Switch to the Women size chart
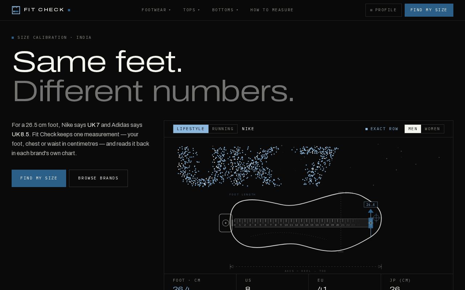465x290 pixels. click(x=432, y=129)
